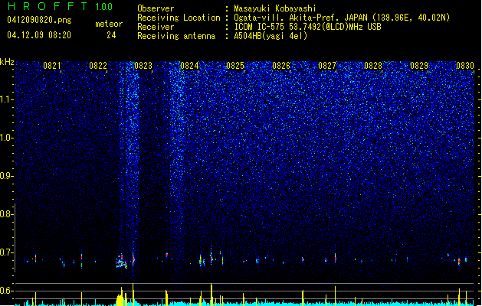Image resolution: width=482 pixels, height=306 pixels.
Task: Click the 0824 time marker
Action: [189, 66]
